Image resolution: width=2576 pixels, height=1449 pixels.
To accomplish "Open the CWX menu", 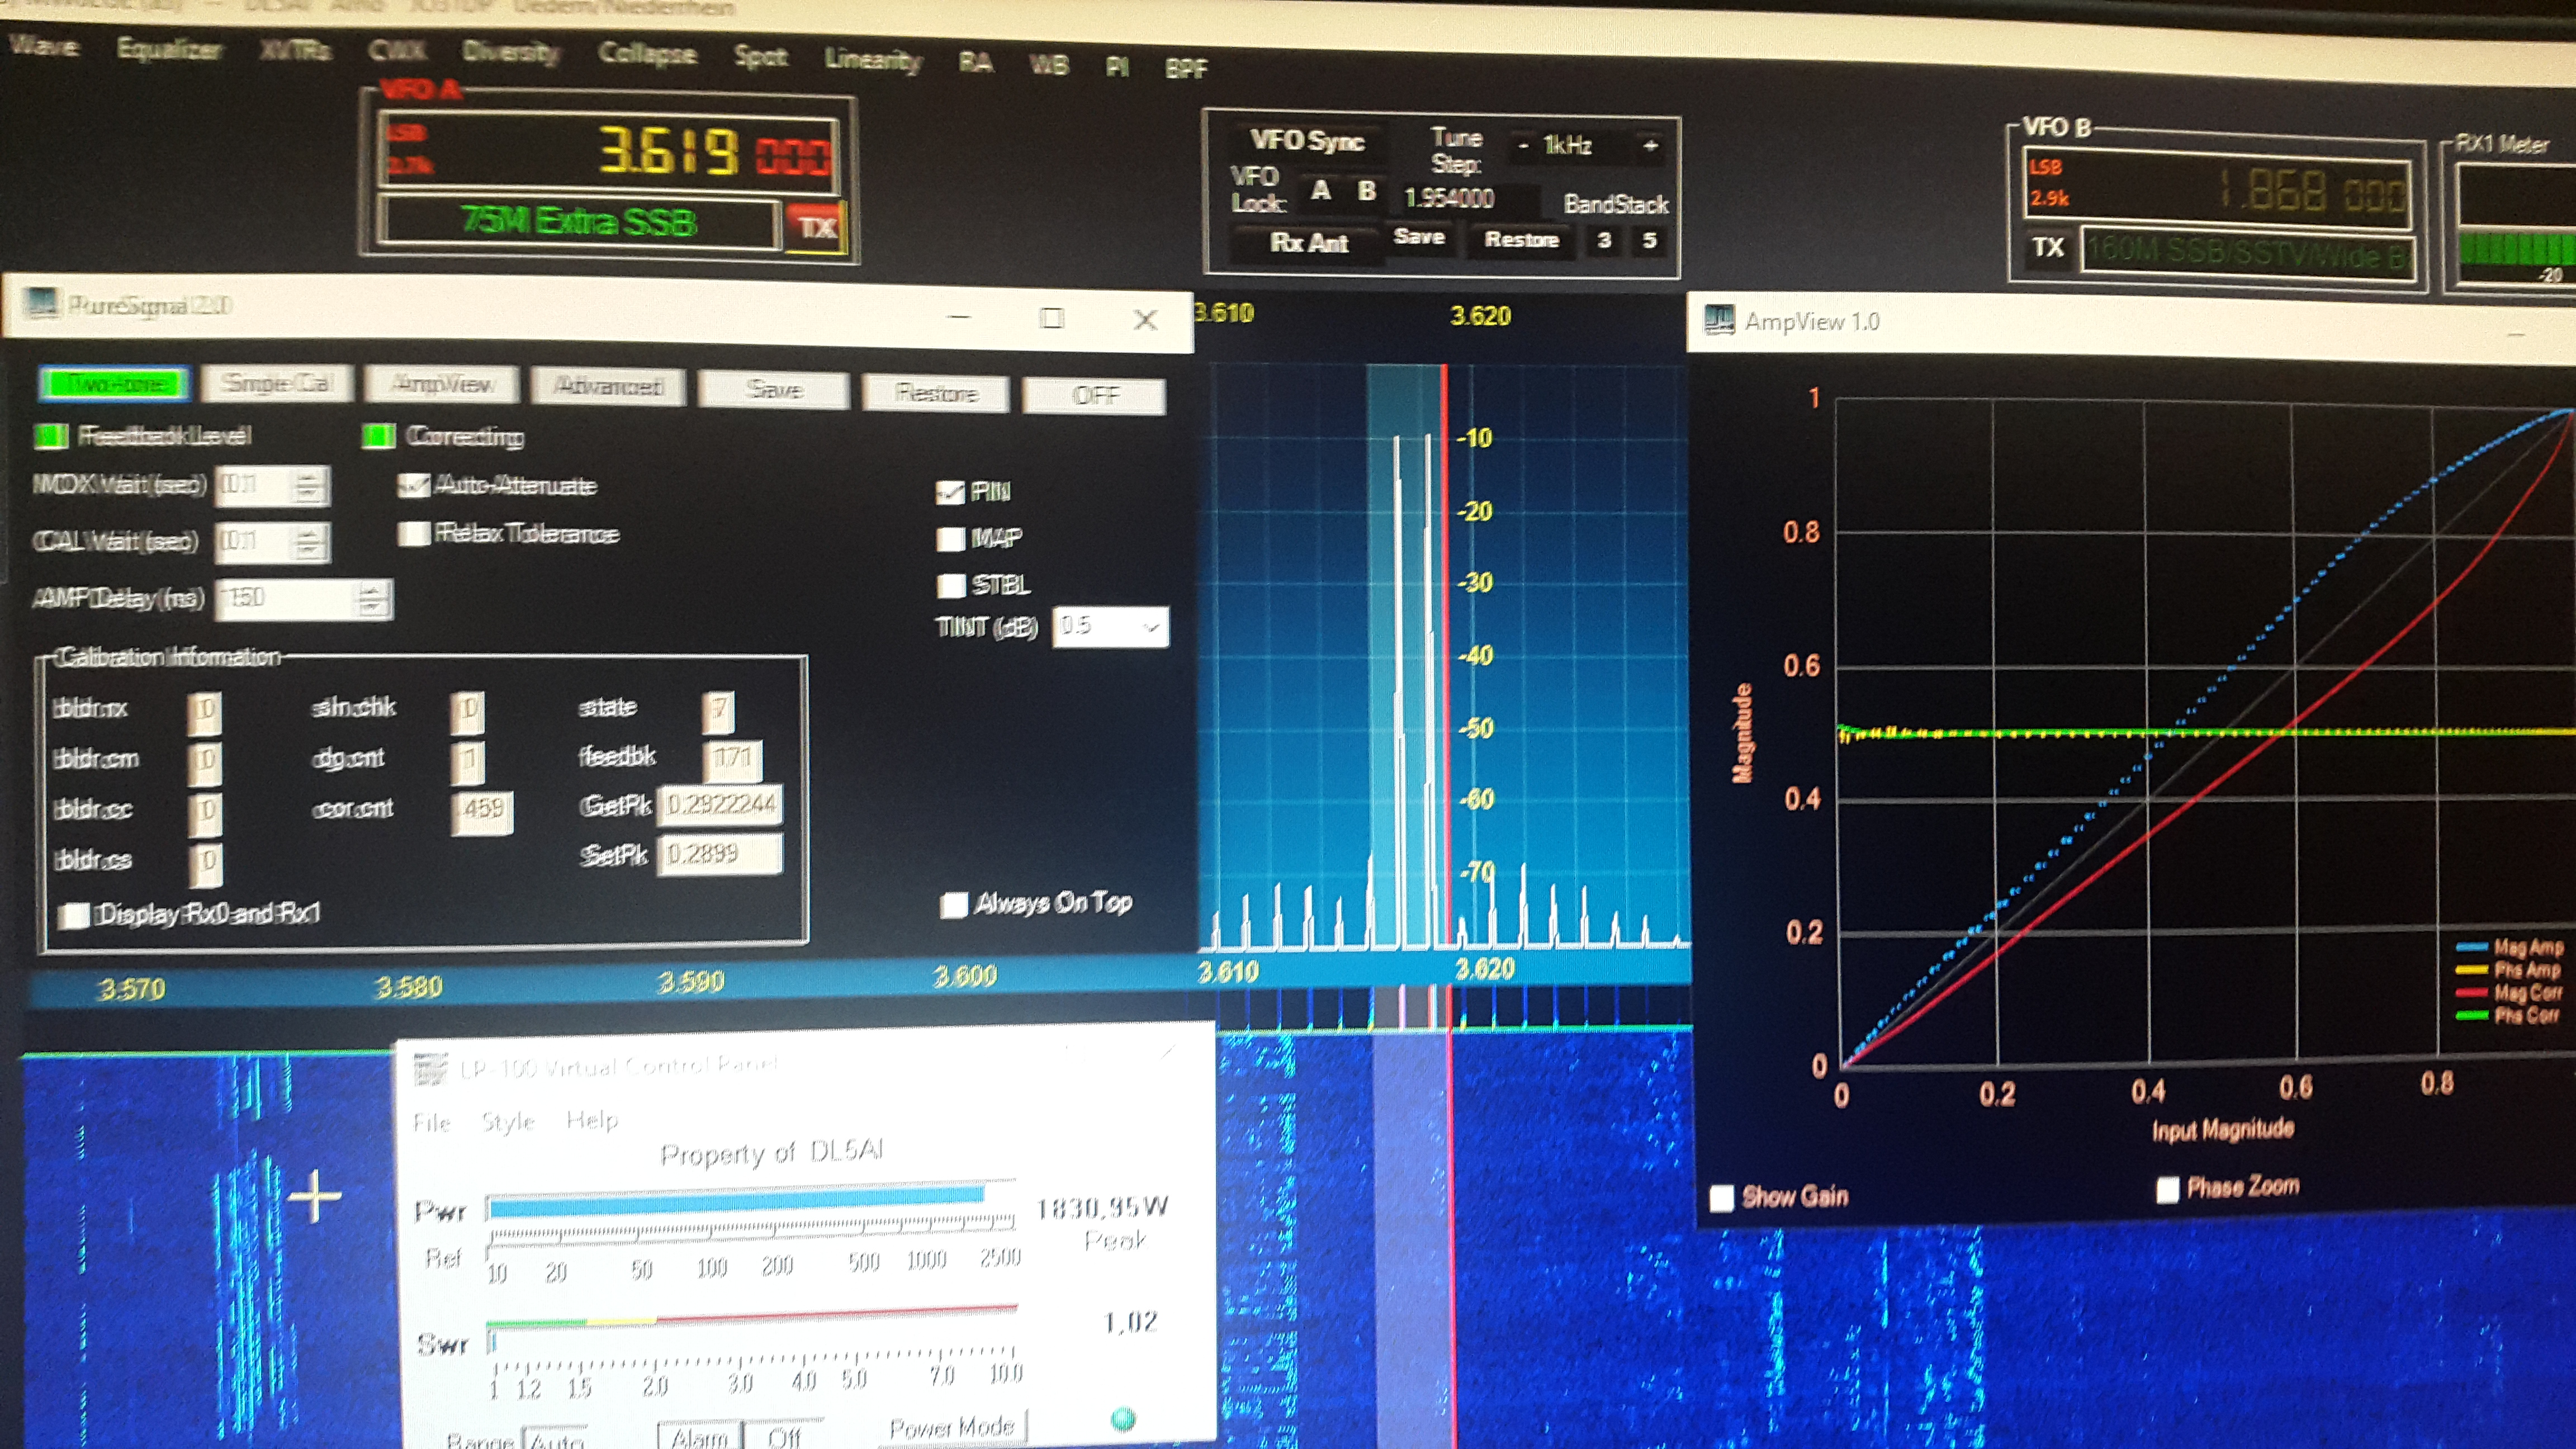I will point(397,51).
